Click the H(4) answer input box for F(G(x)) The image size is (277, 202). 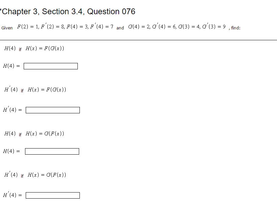(x=50, y=66)
